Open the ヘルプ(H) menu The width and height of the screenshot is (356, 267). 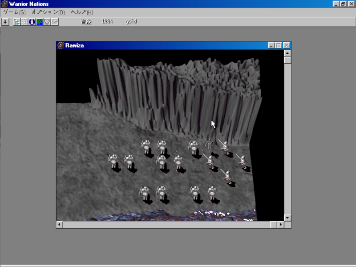(82, 12)
